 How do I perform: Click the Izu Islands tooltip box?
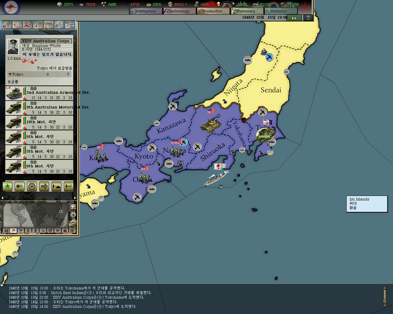click(x=367, y=204)
